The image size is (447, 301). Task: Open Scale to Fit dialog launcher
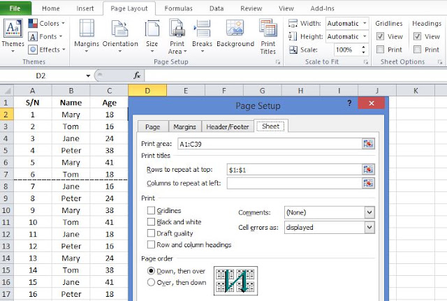point(366,62)
